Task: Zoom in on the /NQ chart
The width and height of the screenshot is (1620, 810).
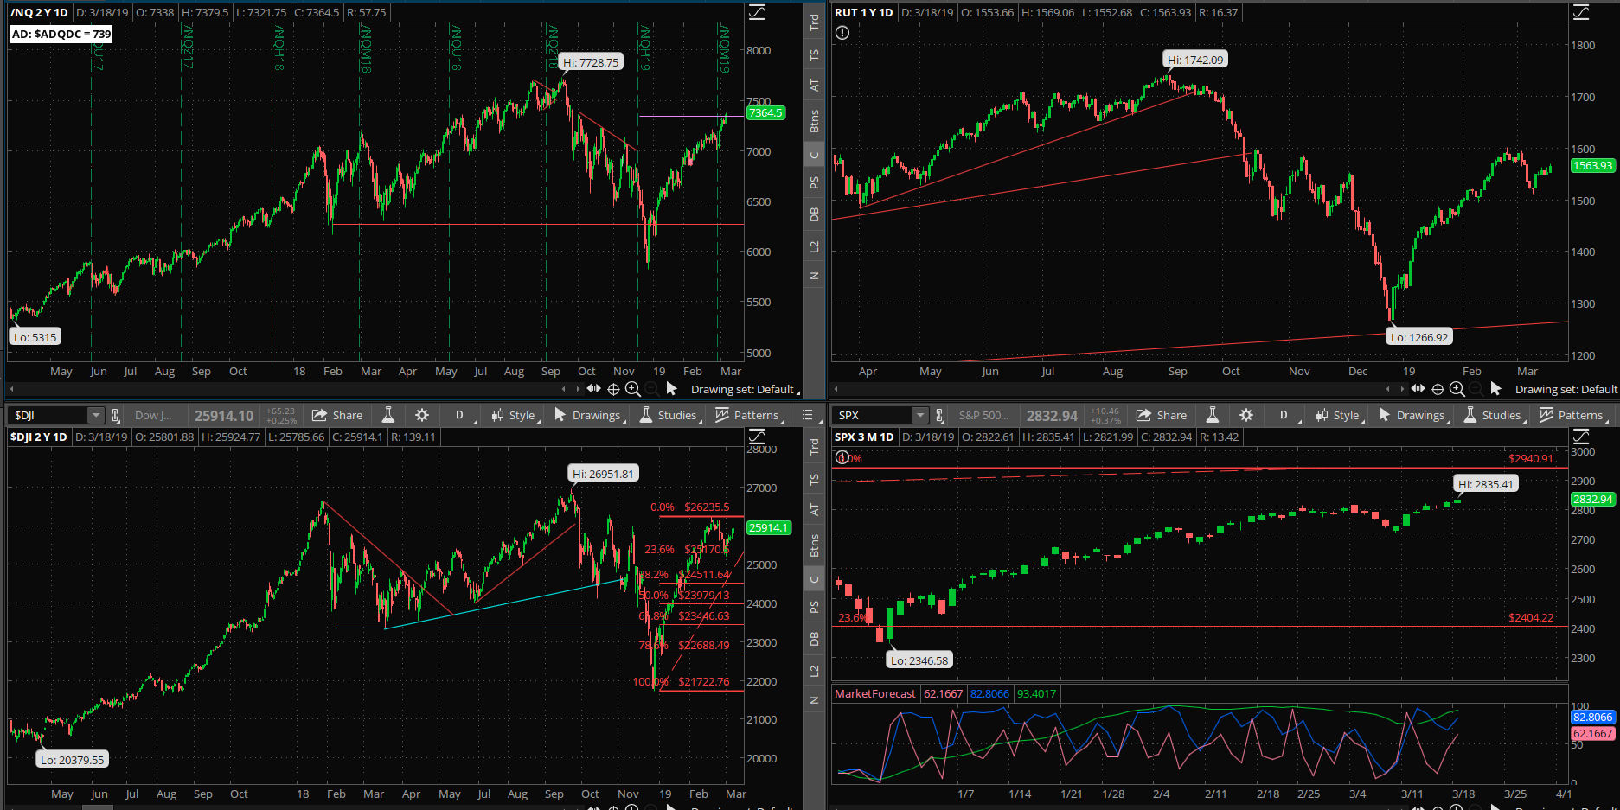Action: [x=632, y=389]
